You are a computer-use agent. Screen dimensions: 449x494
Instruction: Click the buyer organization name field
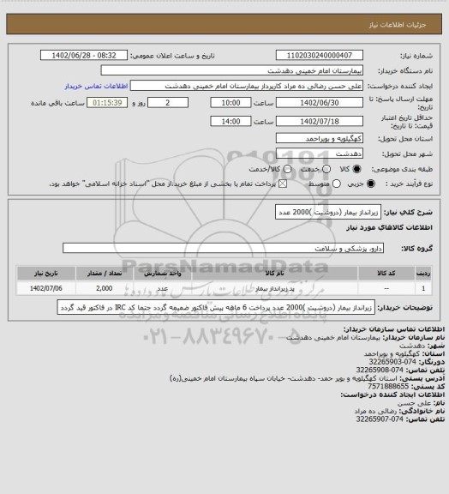pyautogui.click(x=231, y=70)
